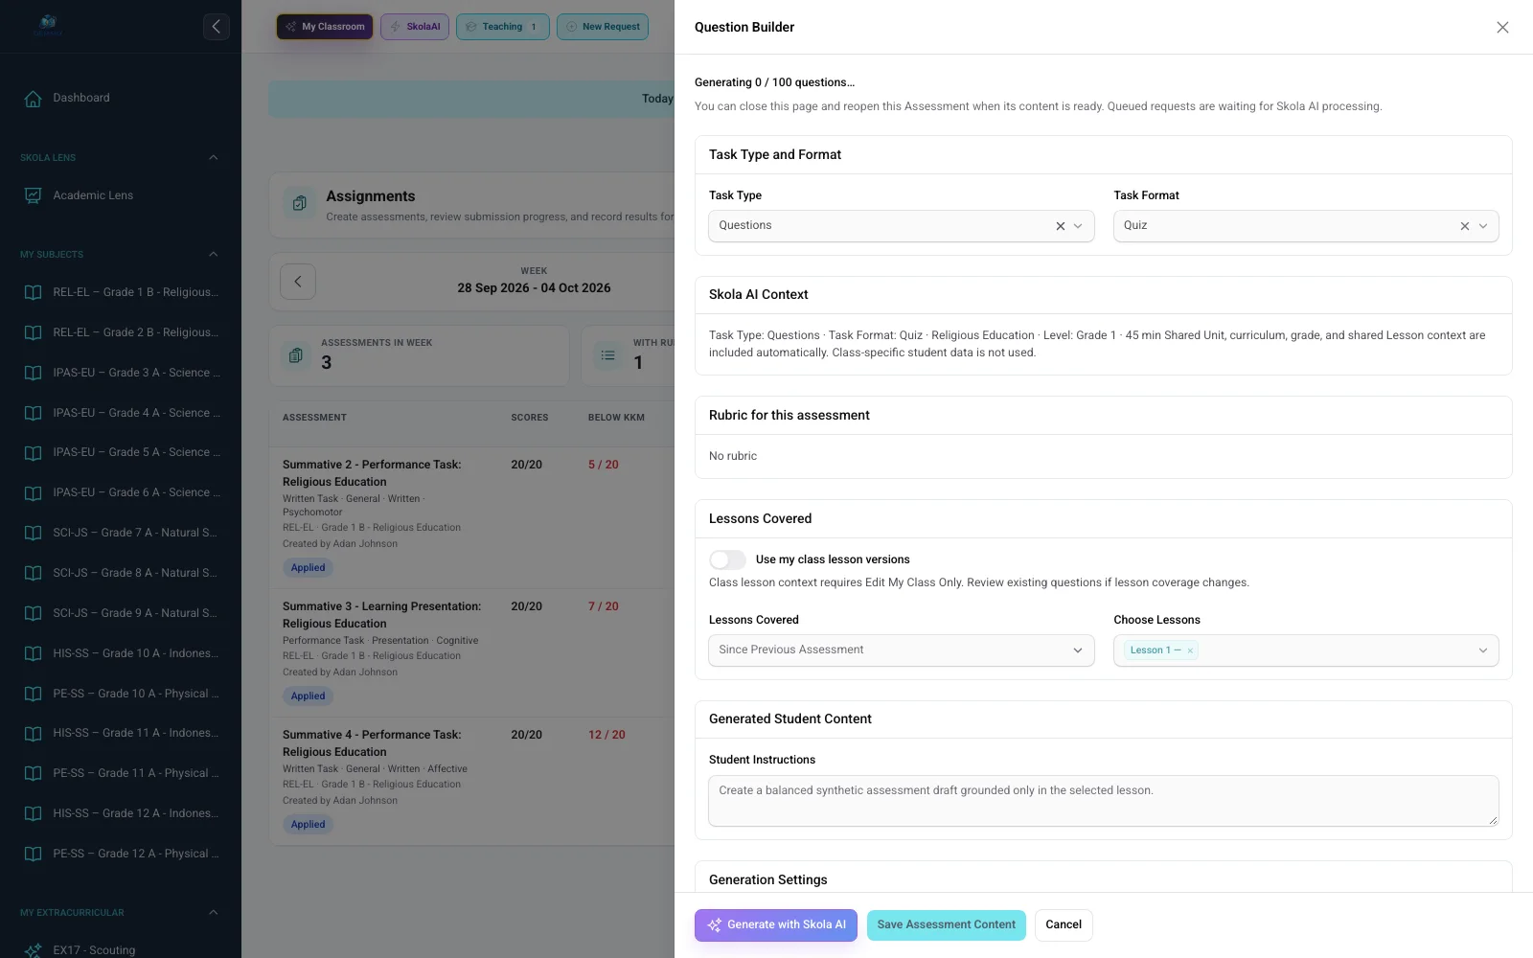Click Save Assessment Content button
Image resolution: width=1533 pixels, height=958 pixels.
coord(947,925)
